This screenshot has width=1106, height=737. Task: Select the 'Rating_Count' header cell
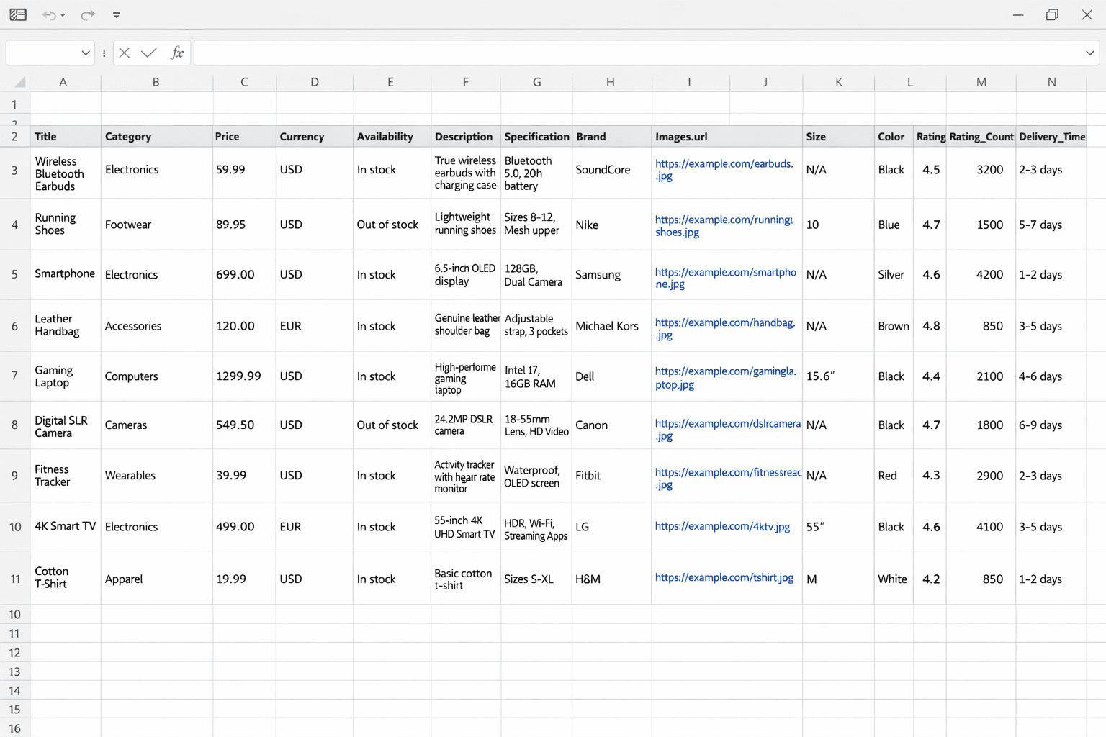981,137
